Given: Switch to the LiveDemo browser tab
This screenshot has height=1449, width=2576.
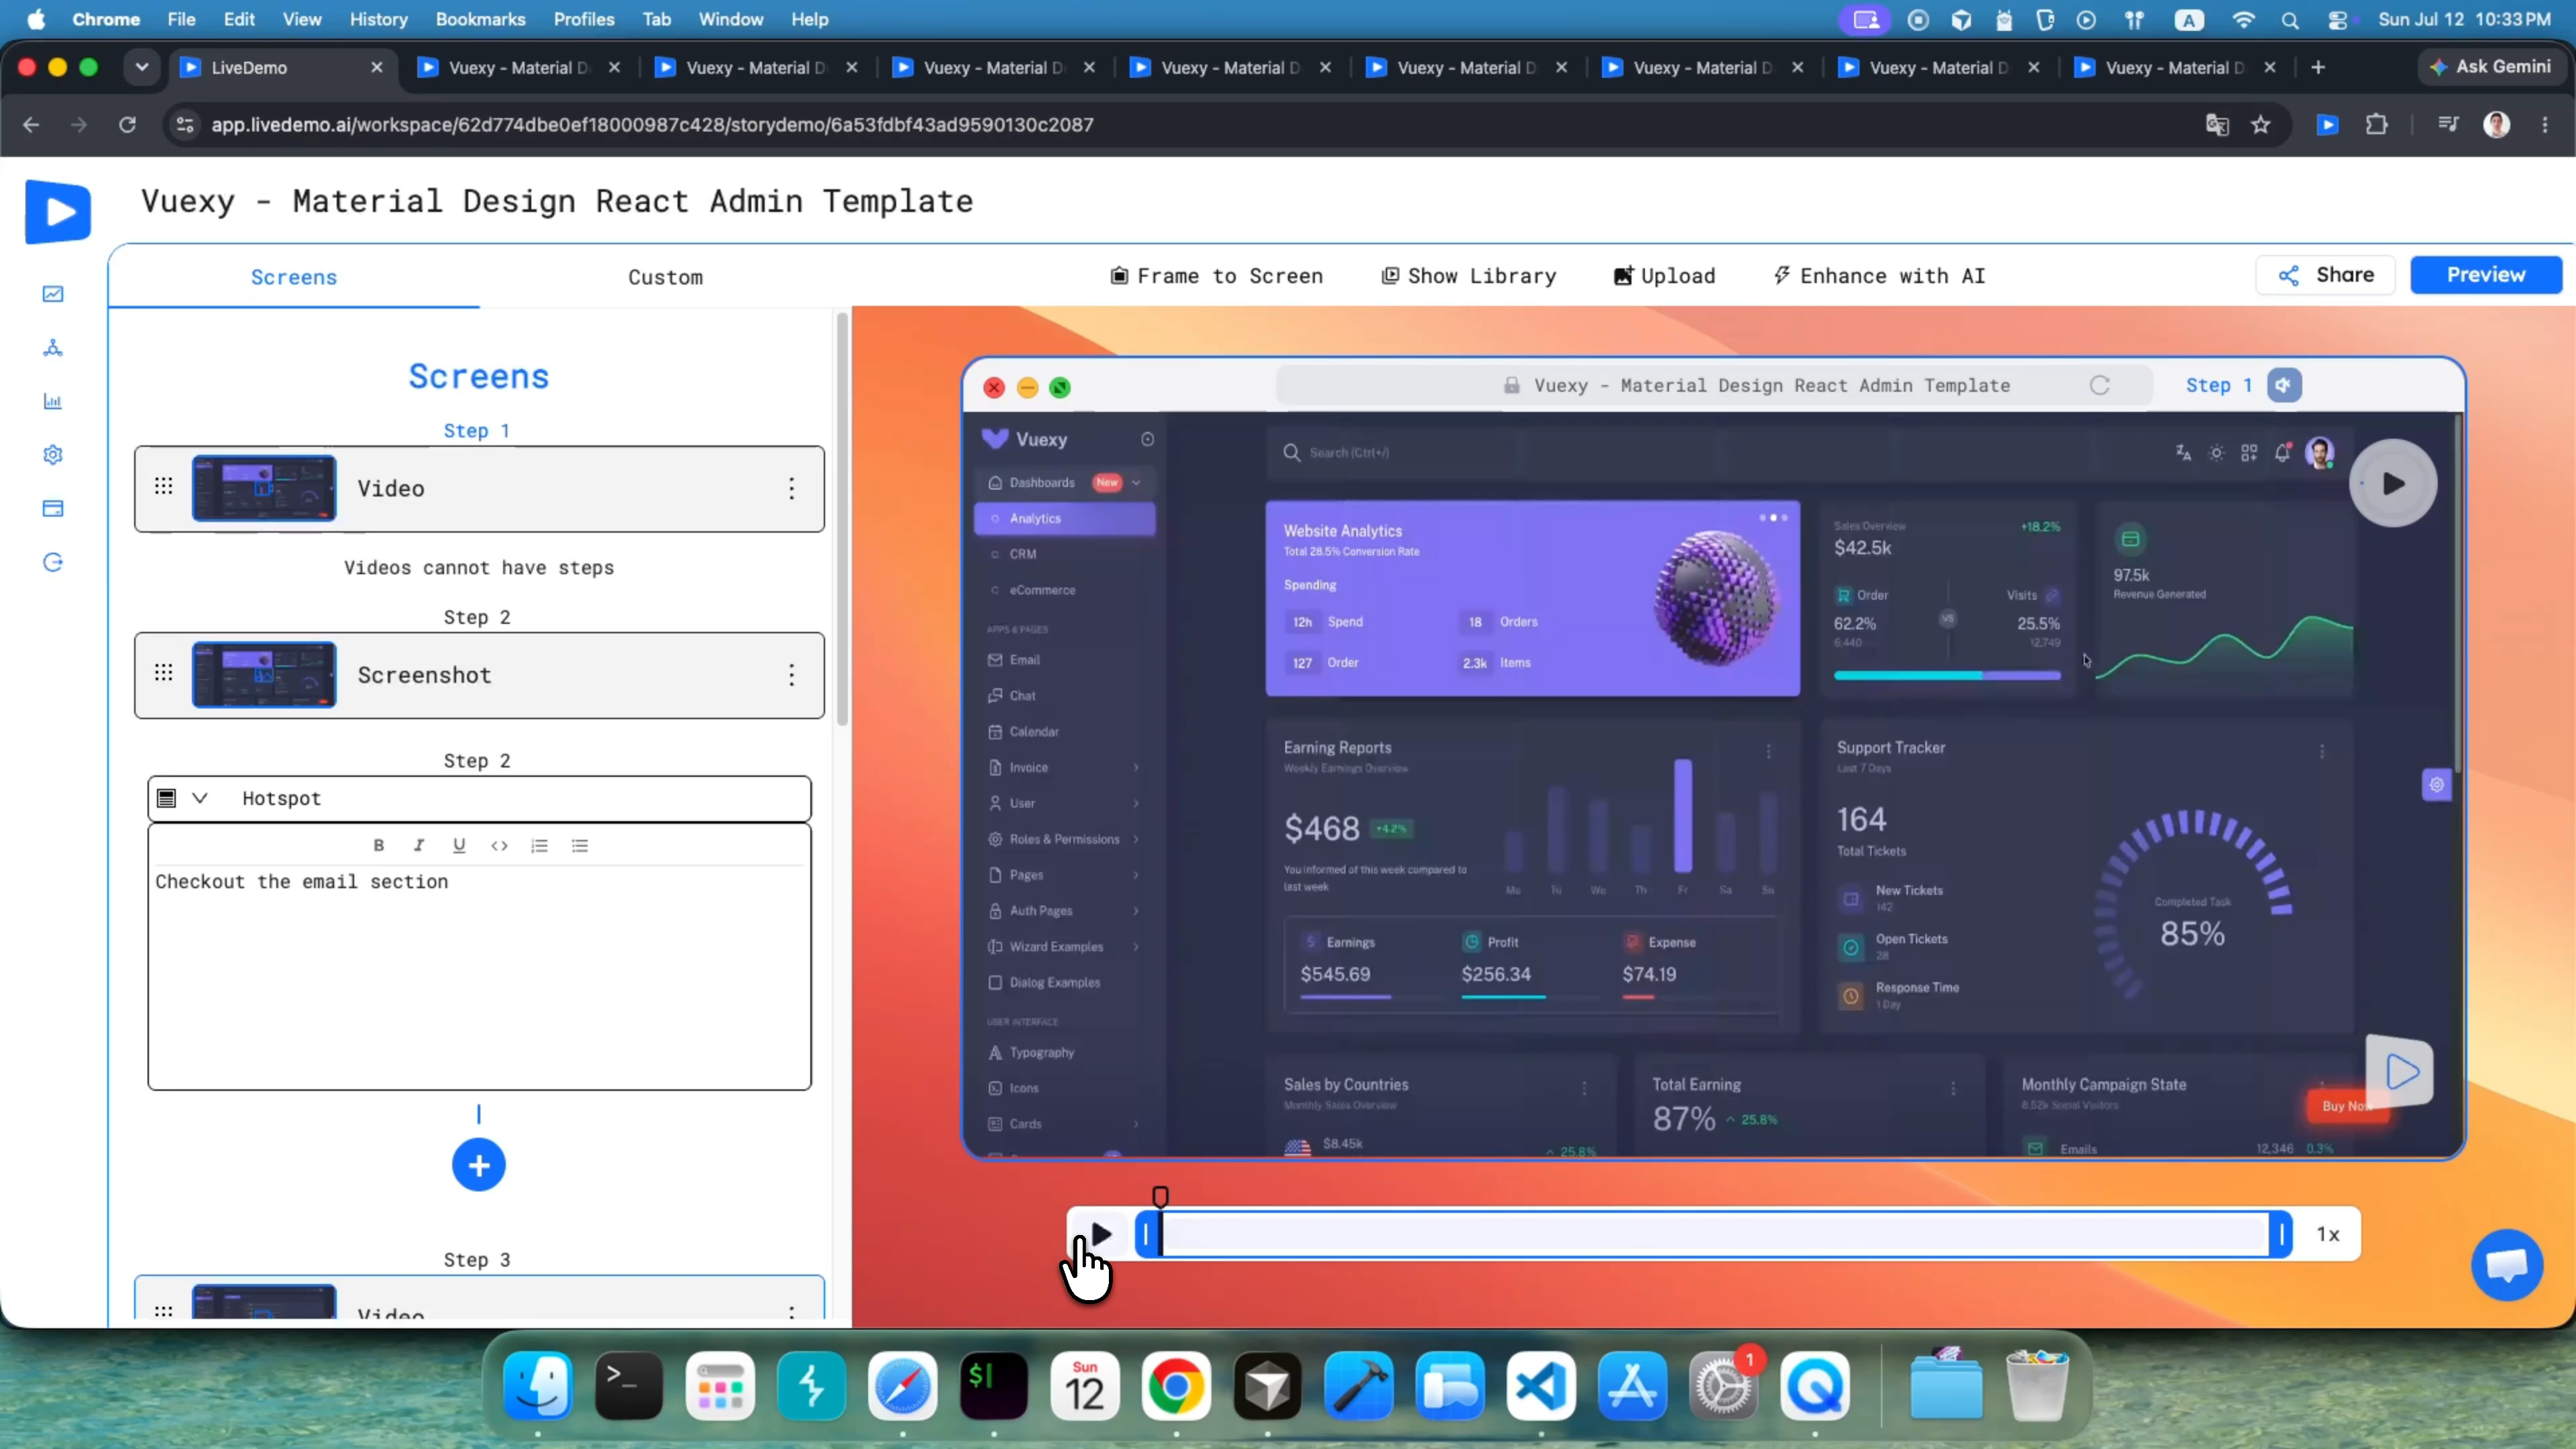Looking at the screenshot, I should click(282, 67).
